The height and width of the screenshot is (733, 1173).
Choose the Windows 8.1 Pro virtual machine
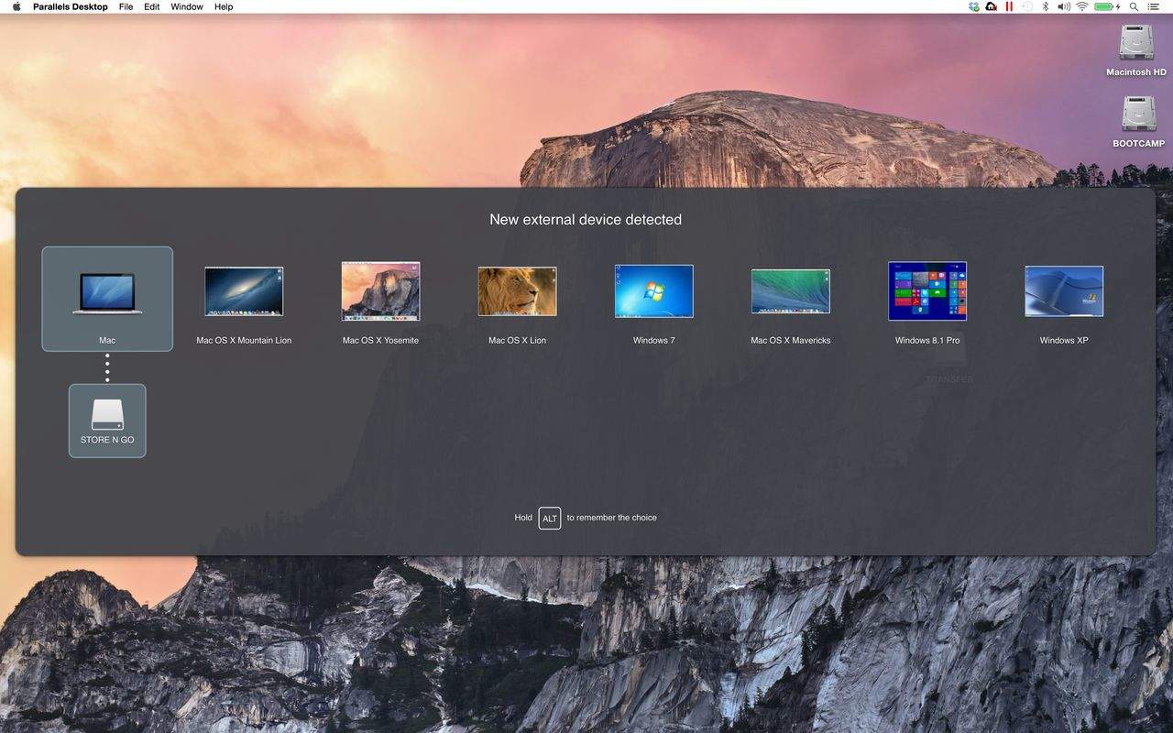[x=927, y=291]
